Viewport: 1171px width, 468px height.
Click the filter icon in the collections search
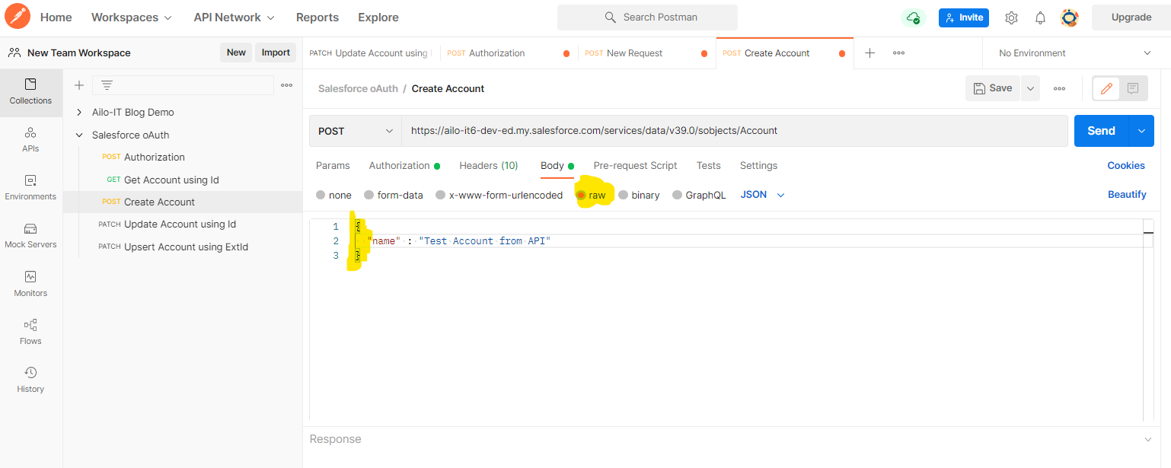point(107,85)
